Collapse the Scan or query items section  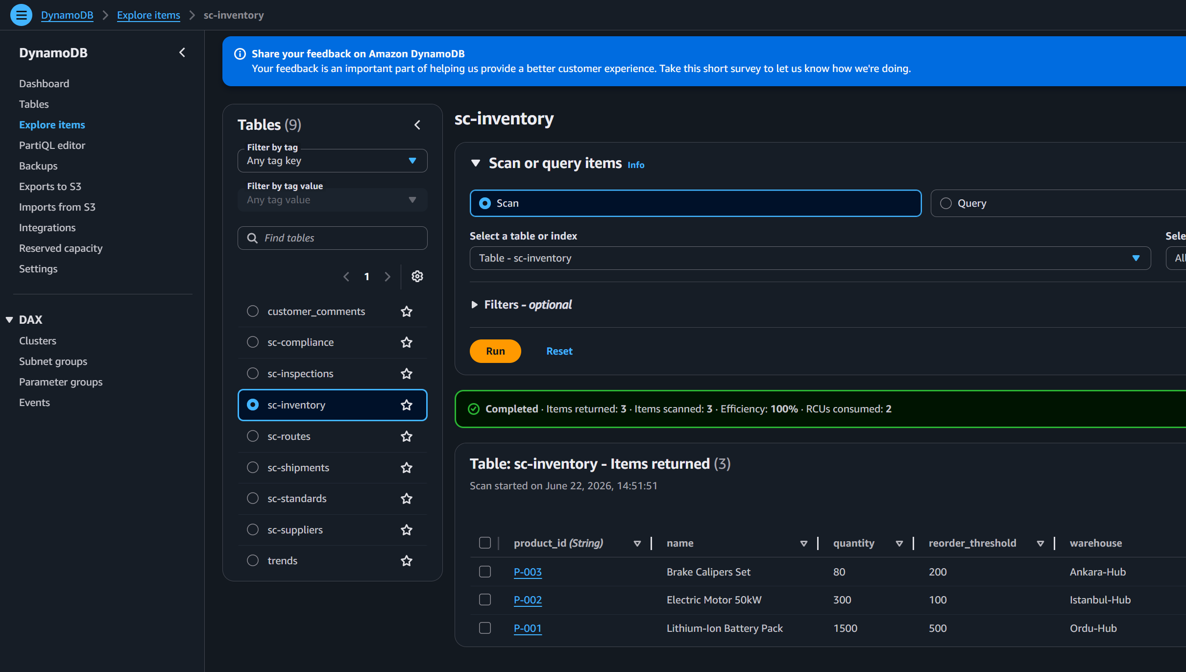point(476,164)
